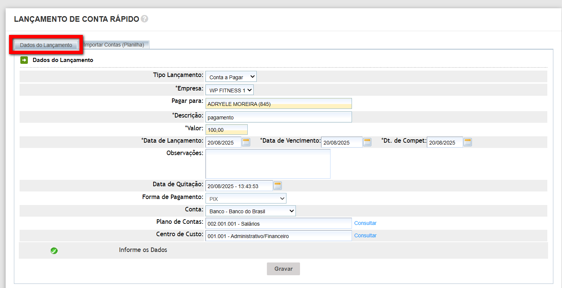Focus the Descrição text field
This screenshot has width=562, height=288.
click(x=279, y=117)
